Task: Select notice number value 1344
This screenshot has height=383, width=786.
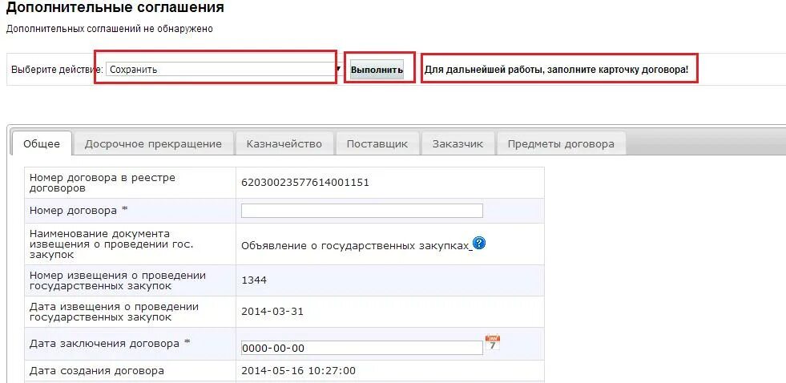Action: click(x=254, y=280)
